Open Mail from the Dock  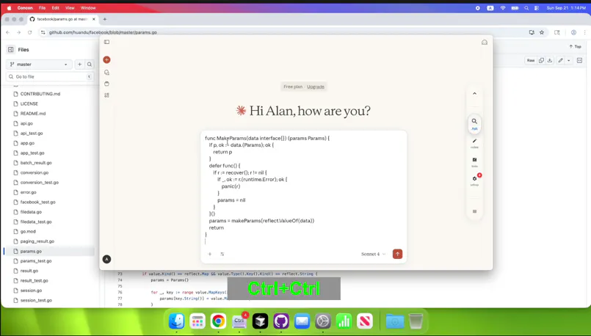pos(302,321)
